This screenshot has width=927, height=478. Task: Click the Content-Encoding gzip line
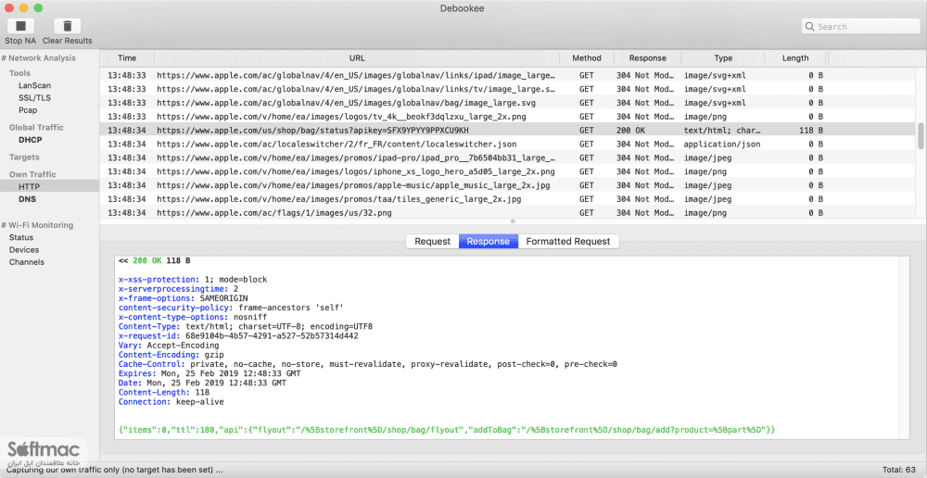[x=171, y=355]
